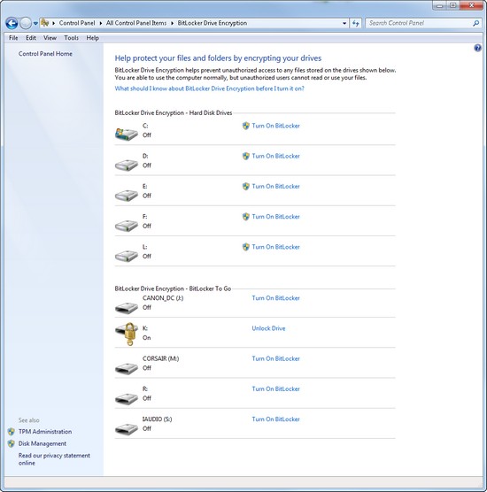The image size is (487, 492).
Task: Open the File menu
Action: pos(13,38)
